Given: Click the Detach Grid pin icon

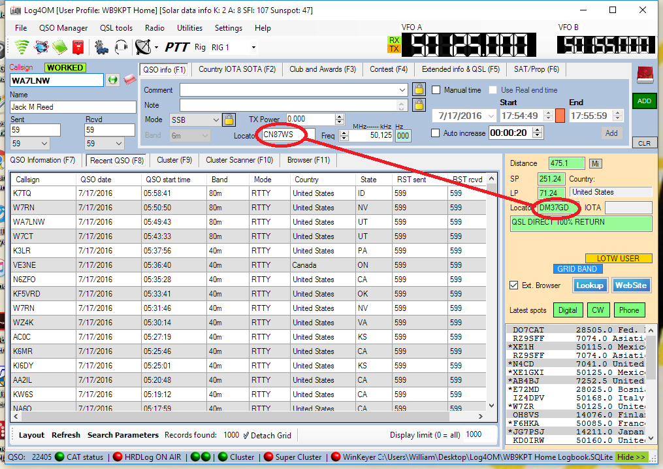Looking at the screenshot, I should coord(246,435).
